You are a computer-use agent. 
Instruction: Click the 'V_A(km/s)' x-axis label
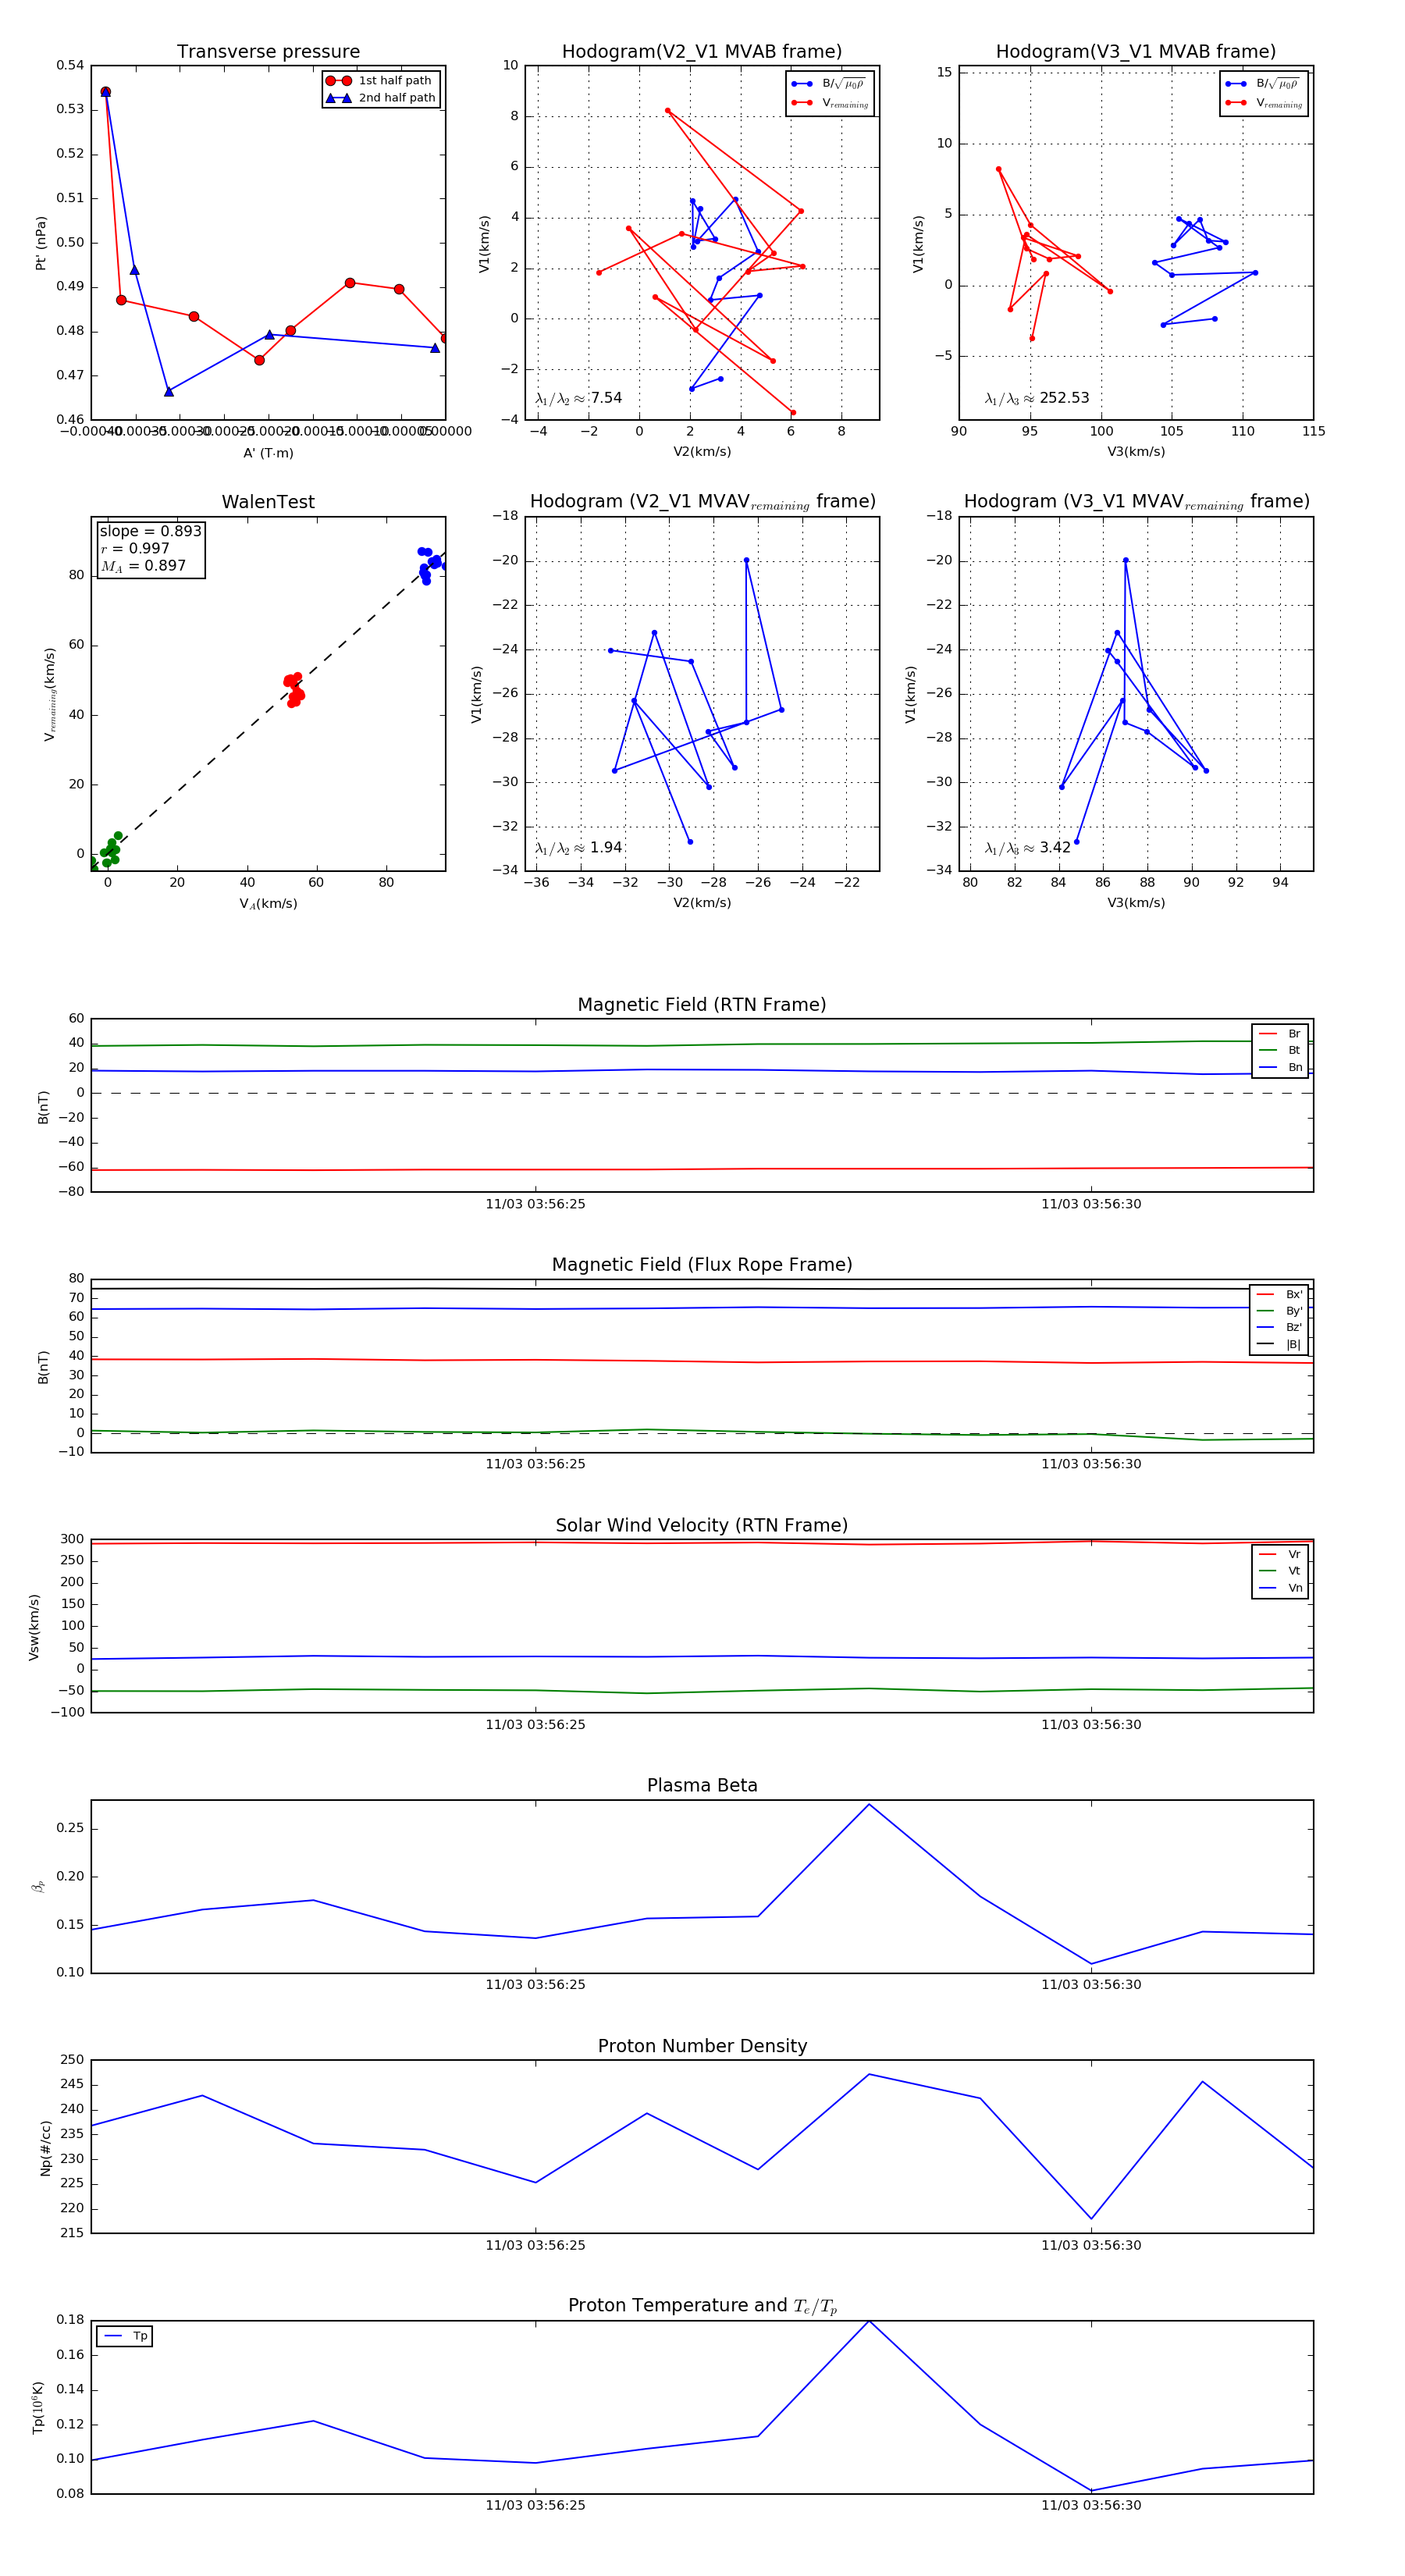click(x=268, y=904)
